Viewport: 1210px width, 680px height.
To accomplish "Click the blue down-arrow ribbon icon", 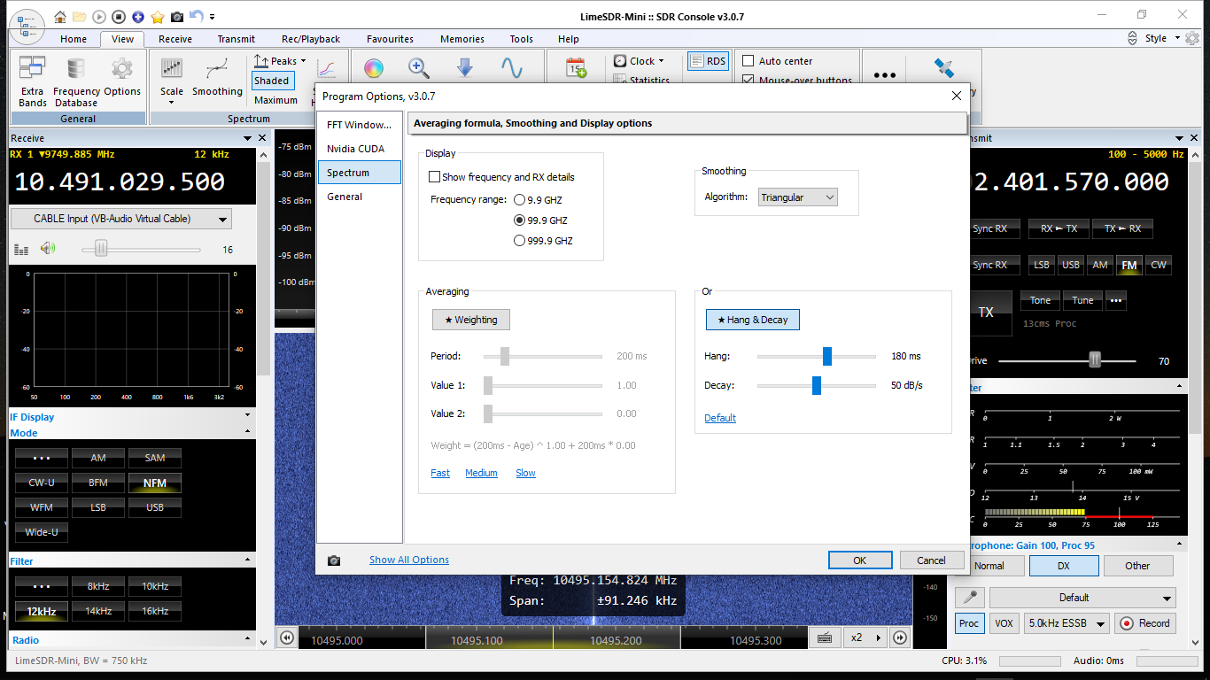I will click(465, 68).
